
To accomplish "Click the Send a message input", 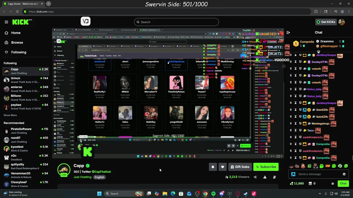I will 319,174.
